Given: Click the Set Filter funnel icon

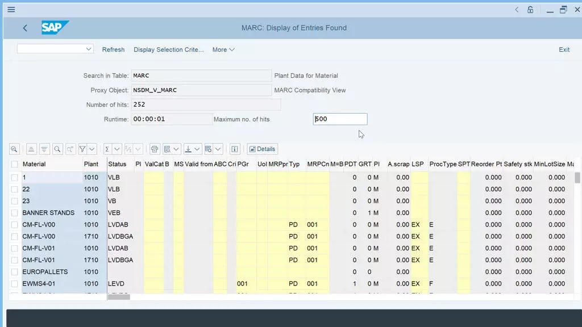Looking at the screenshot, I should [x=82, y=149].
